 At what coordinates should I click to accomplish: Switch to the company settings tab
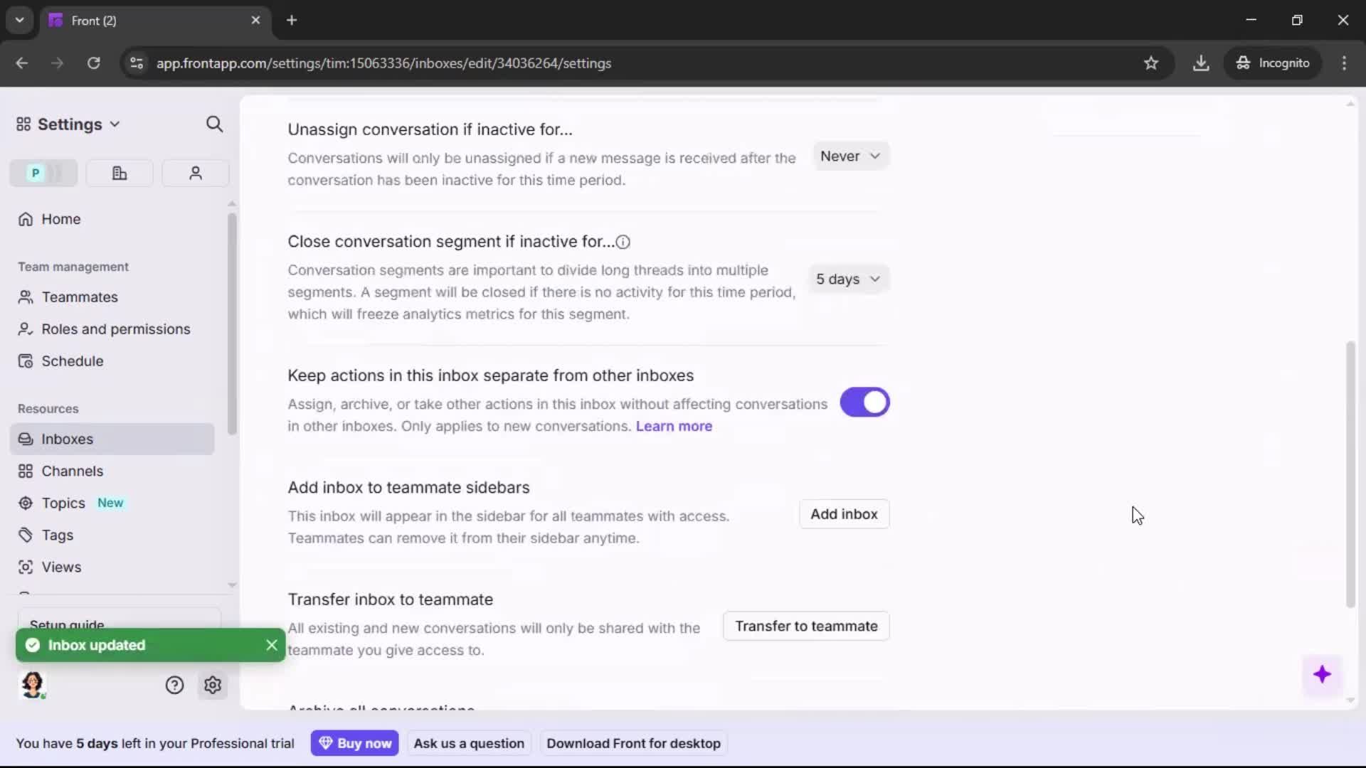pyautogui.click(x=119, y=173)
